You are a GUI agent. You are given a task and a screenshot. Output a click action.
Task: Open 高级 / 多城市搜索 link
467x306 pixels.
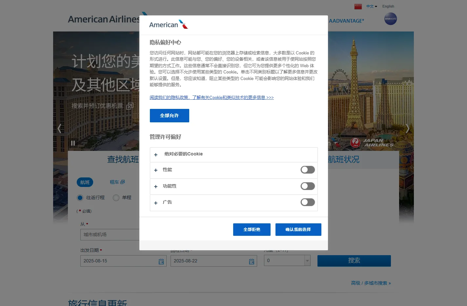(371, 283)
